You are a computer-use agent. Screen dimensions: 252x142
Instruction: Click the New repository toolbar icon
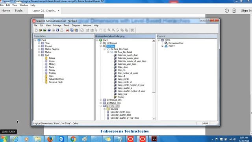point(36,30)
